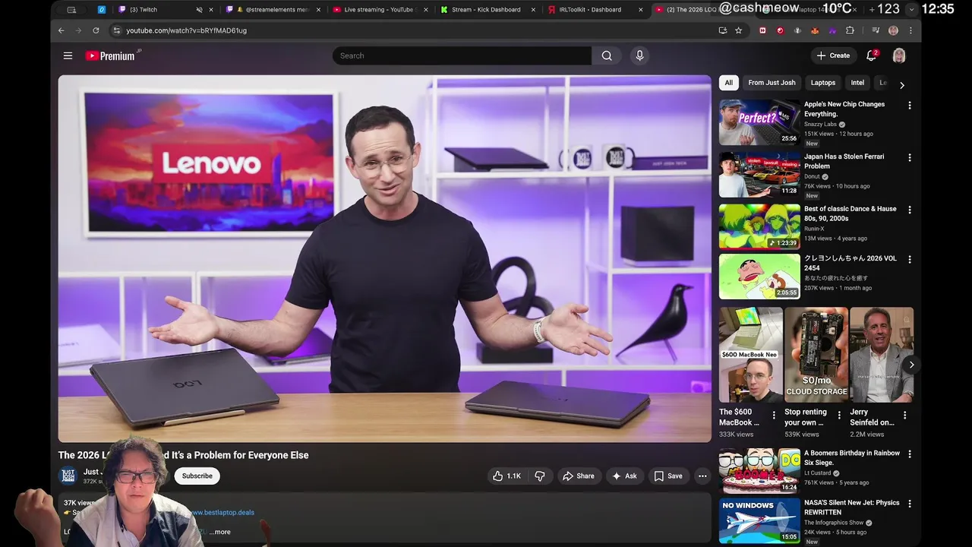Unmute the Twitch tab speaker icon
Screen dimensions: 972x547
coord(199,10)
